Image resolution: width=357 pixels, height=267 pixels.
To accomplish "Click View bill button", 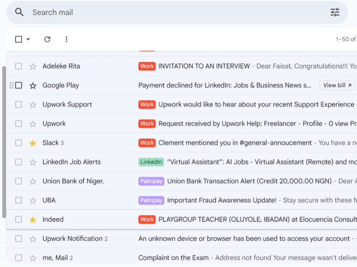I will tap(337, 85).
